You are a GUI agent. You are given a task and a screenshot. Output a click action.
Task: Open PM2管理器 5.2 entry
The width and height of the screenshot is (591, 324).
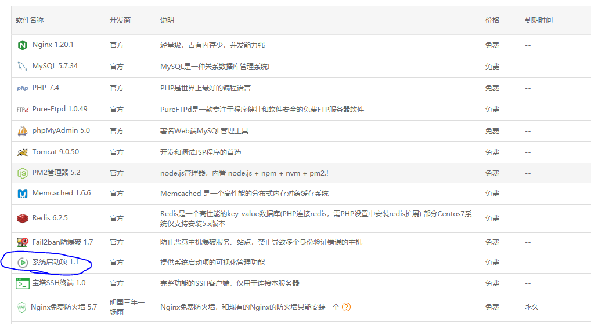pyautogui.click(x=56, y=172)
